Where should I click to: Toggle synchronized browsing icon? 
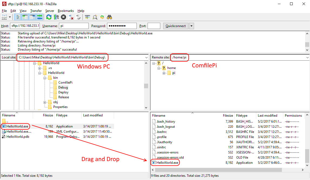102,17
